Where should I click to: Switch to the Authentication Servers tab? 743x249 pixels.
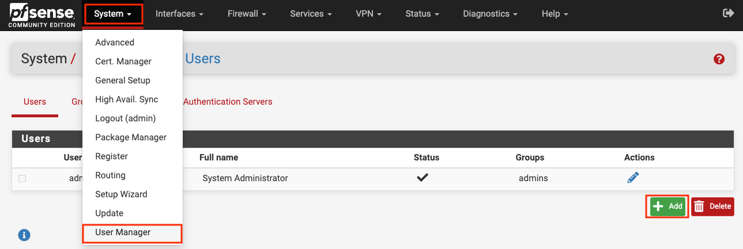click(x=228, y=102)
